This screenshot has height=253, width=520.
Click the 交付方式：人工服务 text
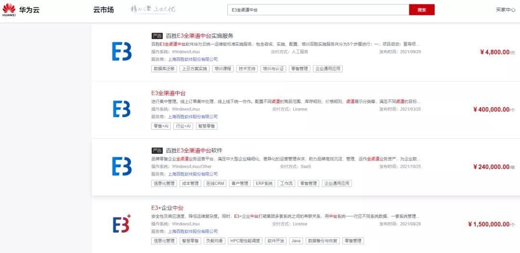tap(290, 52)
